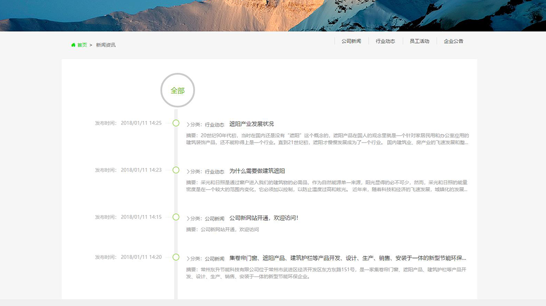This screenshot has height=306, width=546.
Task: Expand the chevron before 分类 on the first article
Action: 188,123
